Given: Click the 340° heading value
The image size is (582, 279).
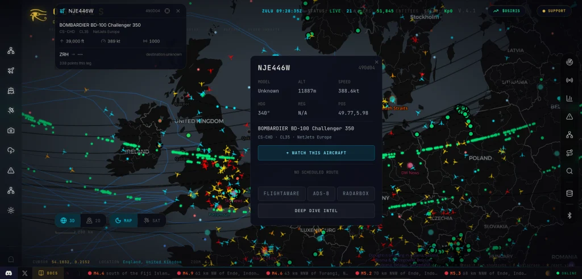Looking at the screenshot, I should click(264, 113).
